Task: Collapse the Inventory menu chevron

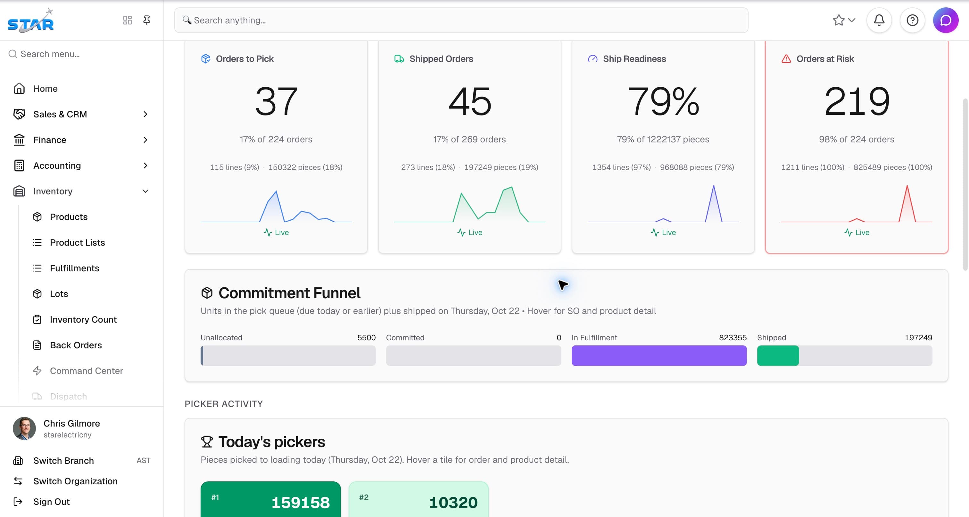Action: point(145,191)
